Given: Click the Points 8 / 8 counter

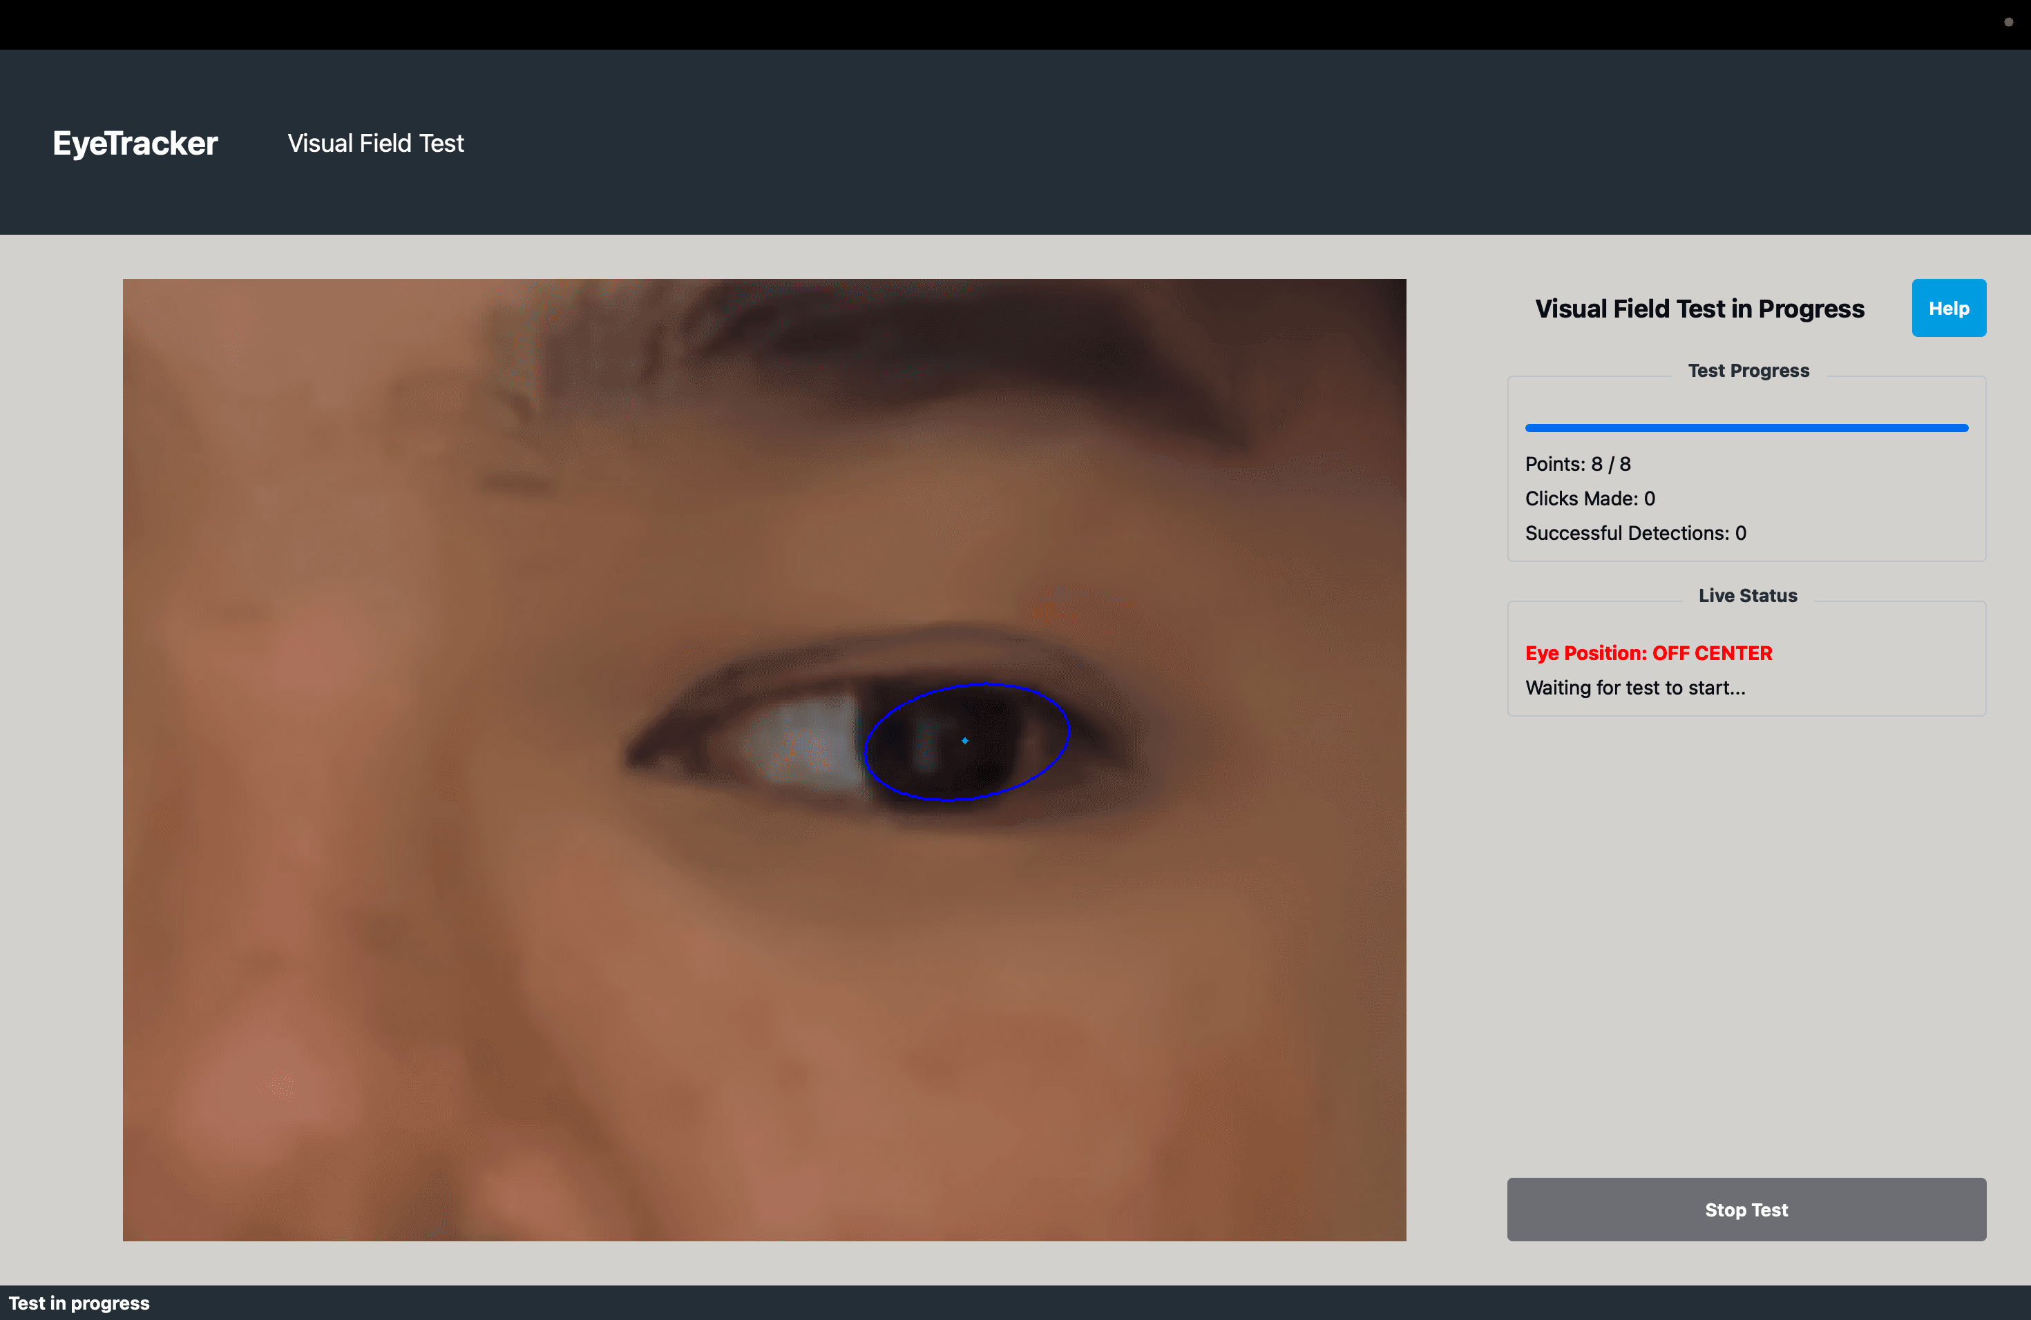Looking at the screenshot, I should click(1577, 464).
